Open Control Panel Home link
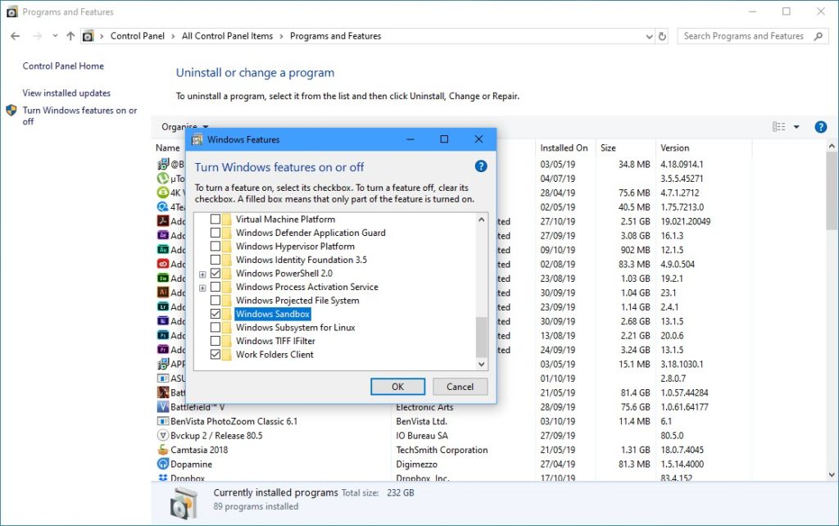Image resolution: width=839 pixels, height=526 pixels. 63,66
